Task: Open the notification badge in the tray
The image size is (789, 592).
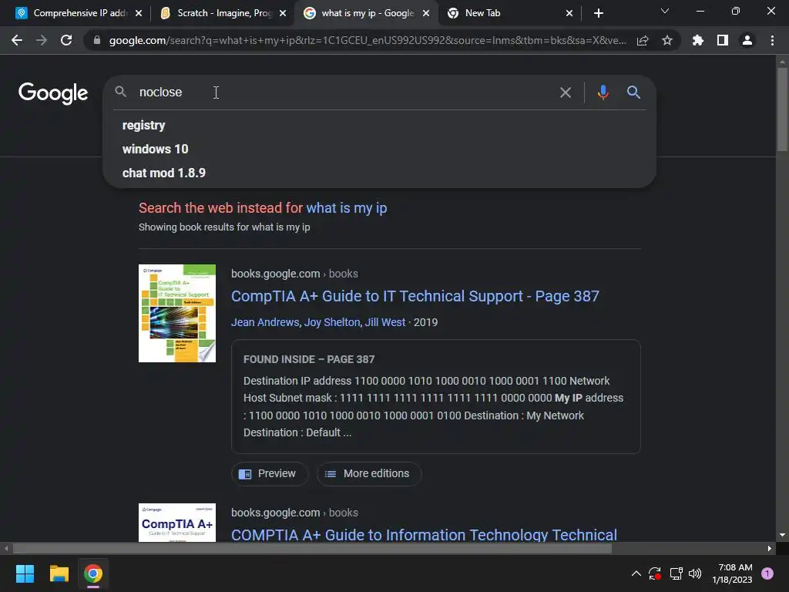Action: pyautogui.click(x=767, y=573)
